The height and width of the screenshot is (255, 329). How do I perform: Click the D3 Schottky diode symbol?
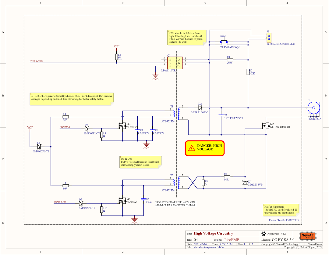(x=39, y=147)
